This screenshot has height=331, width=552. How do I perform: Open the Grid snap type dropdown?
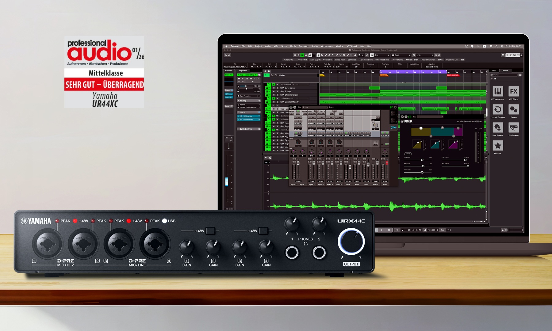380,55
